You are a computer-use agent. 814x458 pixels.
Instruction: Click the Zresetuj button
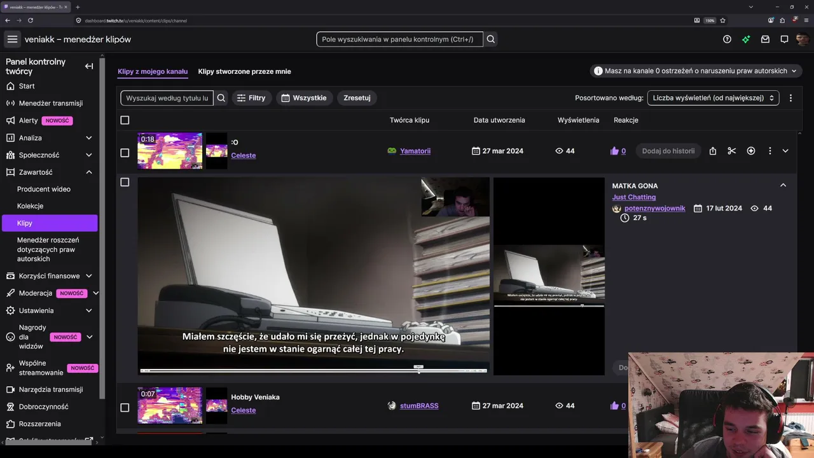tap(357, 98)
